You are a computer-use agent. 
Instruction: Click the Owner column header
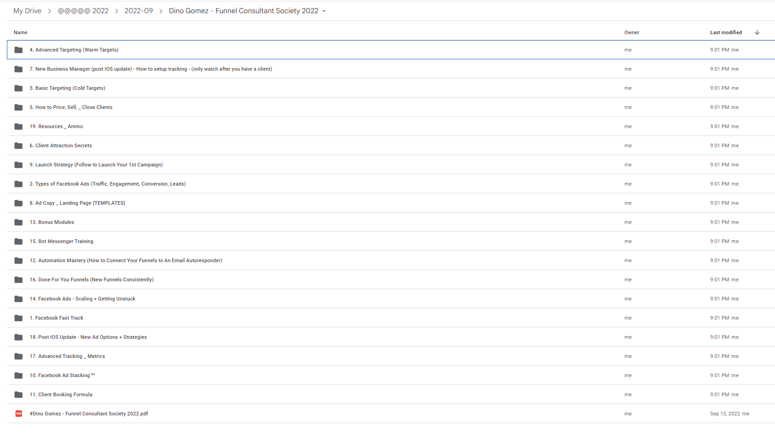click(632, 32)
